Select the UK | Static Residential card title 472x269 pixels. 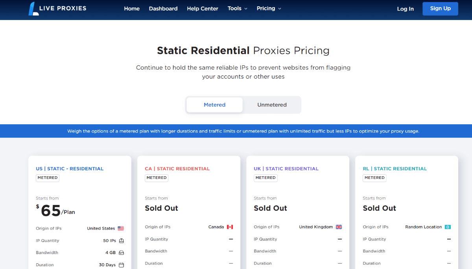(x=286, y=169)
